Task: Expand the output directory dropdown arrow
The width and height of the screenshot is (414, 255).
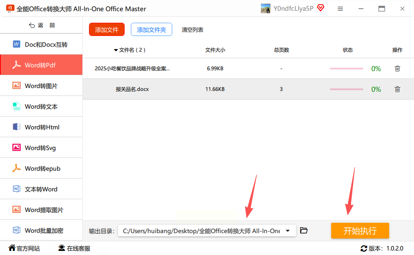Action: pos(288,231)
